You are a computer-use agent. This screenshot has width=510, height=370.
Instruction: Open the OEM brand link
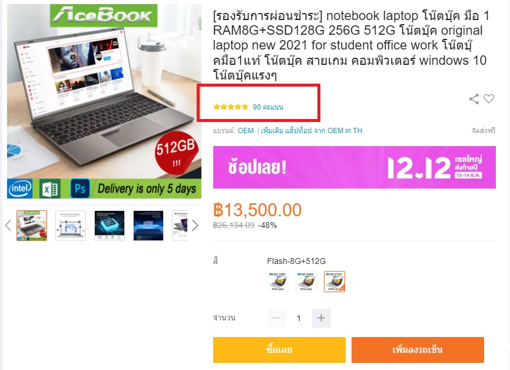coord(246,130)
